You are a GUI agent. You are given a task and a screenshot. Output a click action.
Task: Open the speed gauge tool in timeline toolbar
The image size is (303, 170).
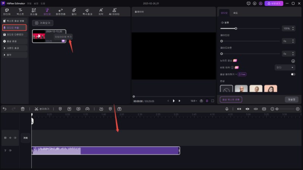pyautogui.click(x=87, y=109)
